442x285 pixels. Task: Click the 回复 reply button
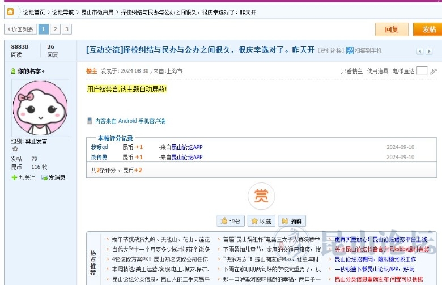coord(392,29)
